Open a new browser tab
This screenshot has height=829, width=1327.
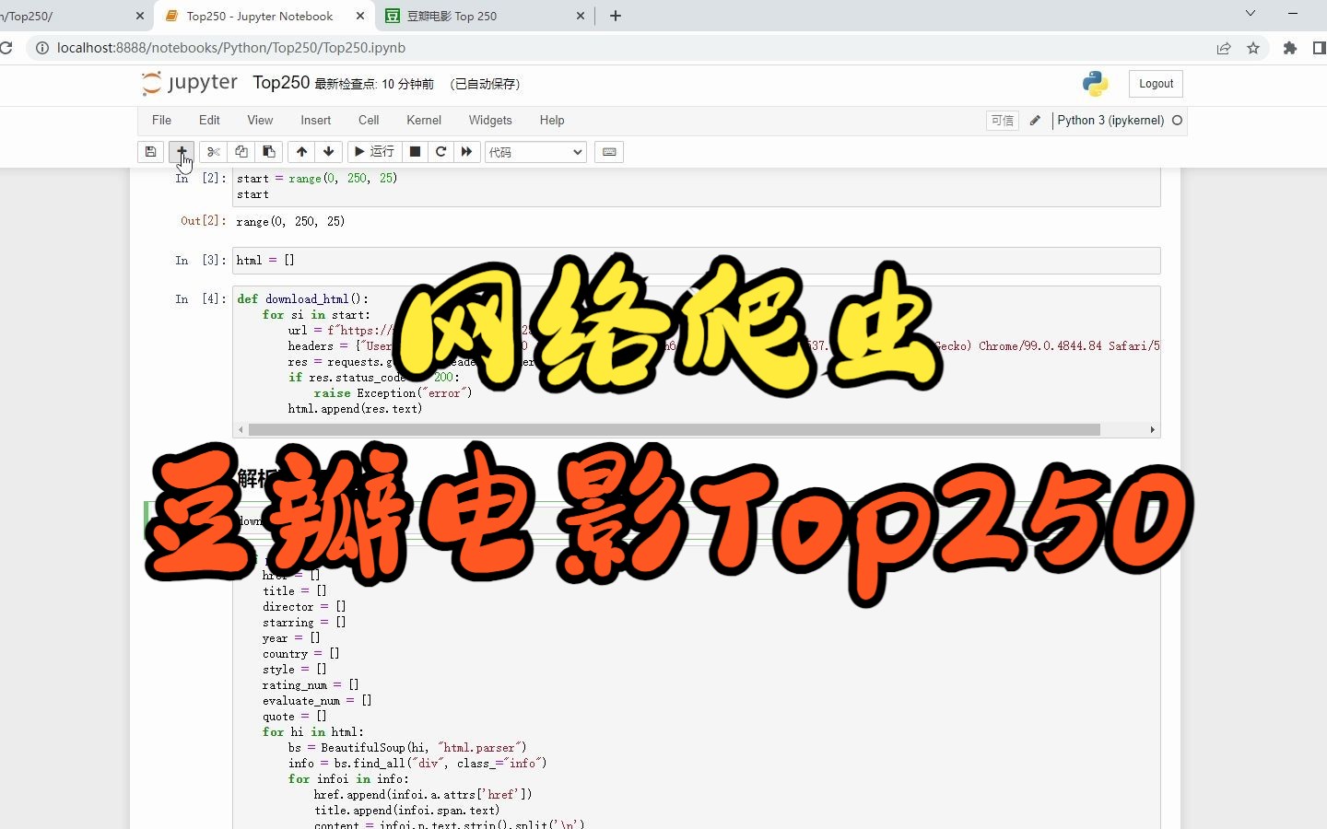pos(616,16)
